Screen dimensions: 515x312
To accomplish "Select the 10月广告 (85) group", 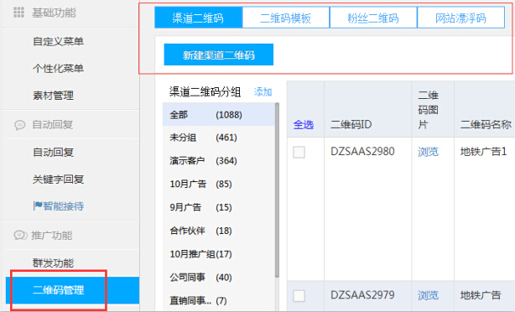I will [x=219, y=184].
